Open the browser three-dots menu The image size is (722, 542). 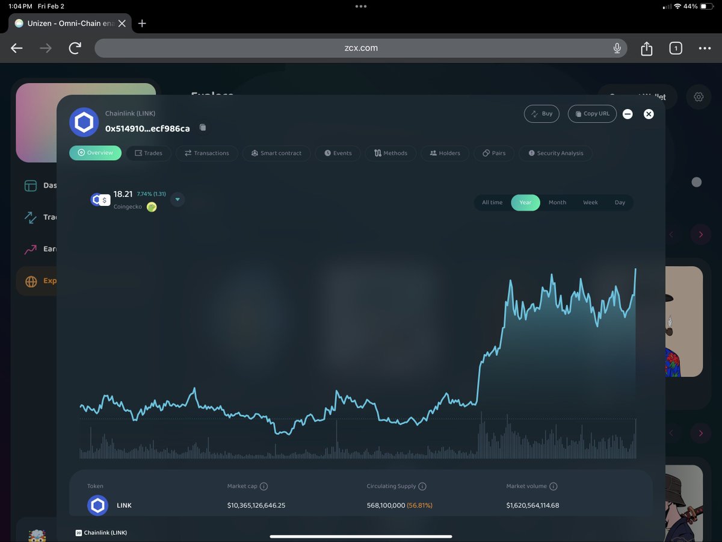coord(705,48)
